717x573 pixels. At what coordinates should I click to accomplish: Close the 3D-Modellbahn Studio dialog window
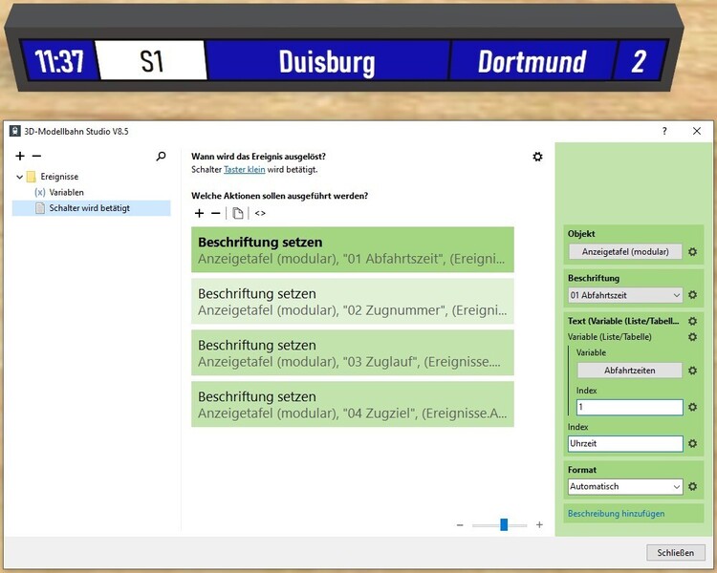[x=696, y=131]
